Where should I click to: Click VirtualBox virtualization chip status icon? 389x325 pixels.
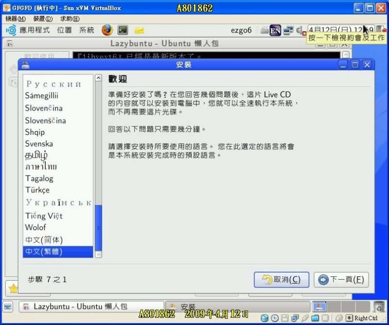[x=325, y=318]
